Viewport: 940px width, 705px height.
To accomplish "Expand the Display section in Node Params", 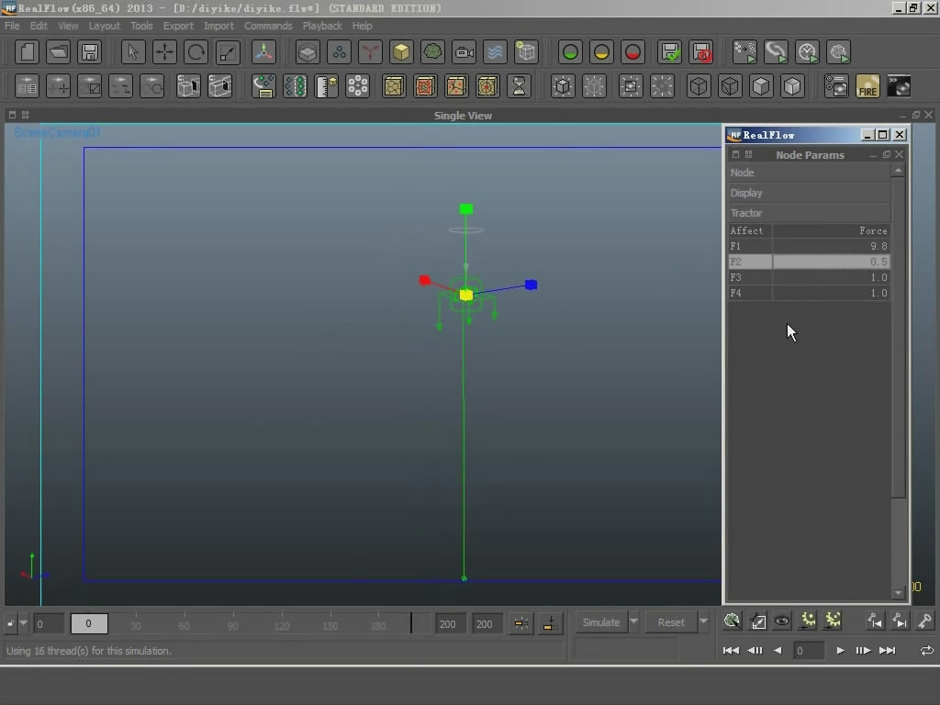I will (809, 193).
